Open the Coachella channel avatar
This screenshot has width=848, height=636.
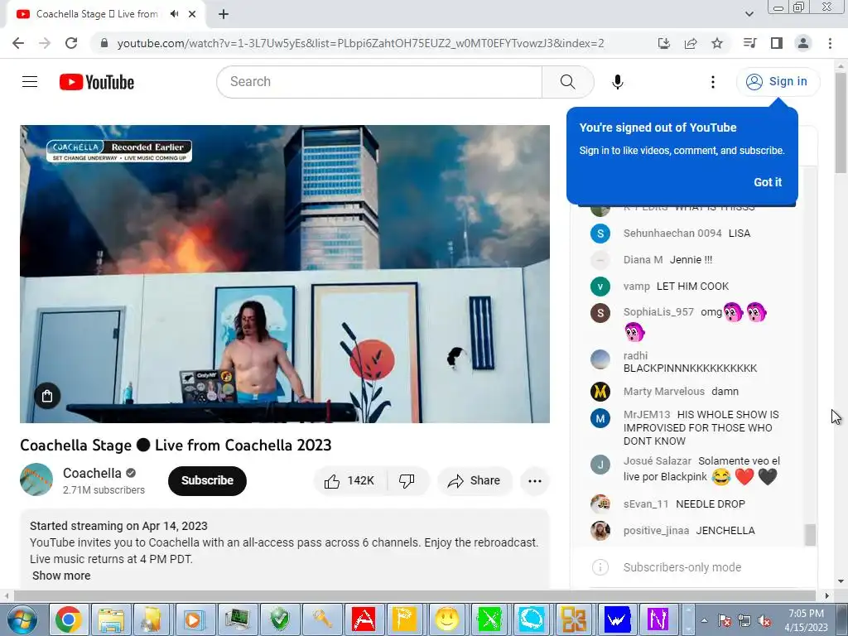tap(36, 479)
